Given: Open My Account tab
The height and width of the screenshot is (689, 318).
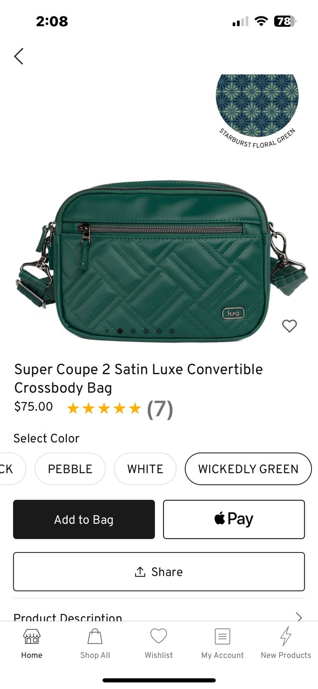Looking at the screenshot, I should [x=222, y=643].
